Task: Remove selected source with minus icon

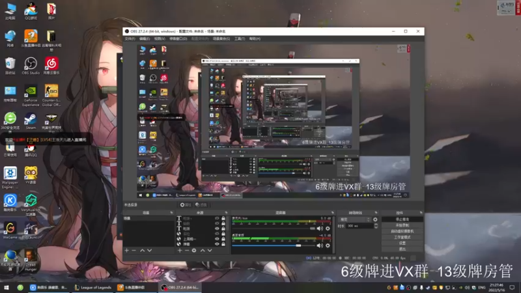Action: click(x=187, y=251)
